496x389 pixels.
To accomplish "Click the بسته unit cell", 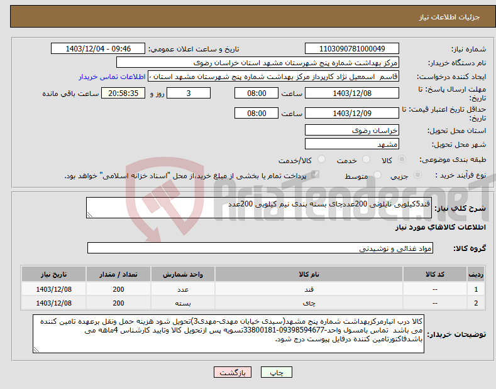I will (183, 303).
